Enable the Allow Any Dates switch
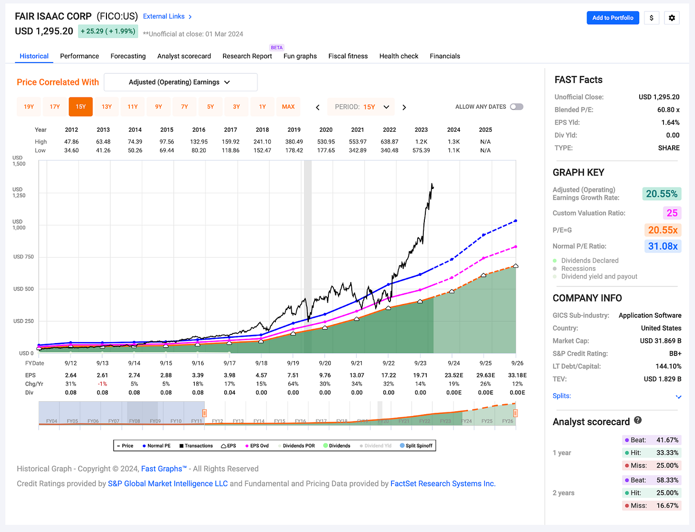Screen dimensions: 695x532 tap(516, 107)
